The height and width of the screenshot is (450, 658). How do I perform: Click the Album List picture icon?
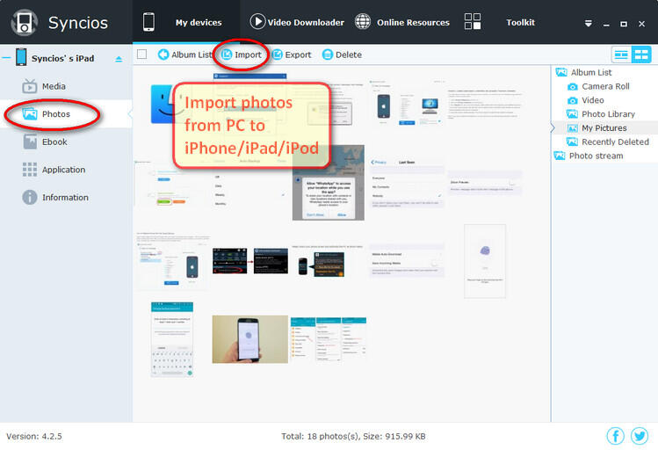[561, 72]
